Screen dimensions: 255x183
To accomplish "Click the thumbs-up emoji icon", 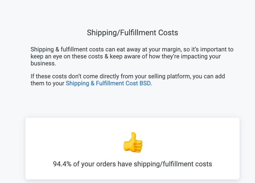I will click(132, 143).
